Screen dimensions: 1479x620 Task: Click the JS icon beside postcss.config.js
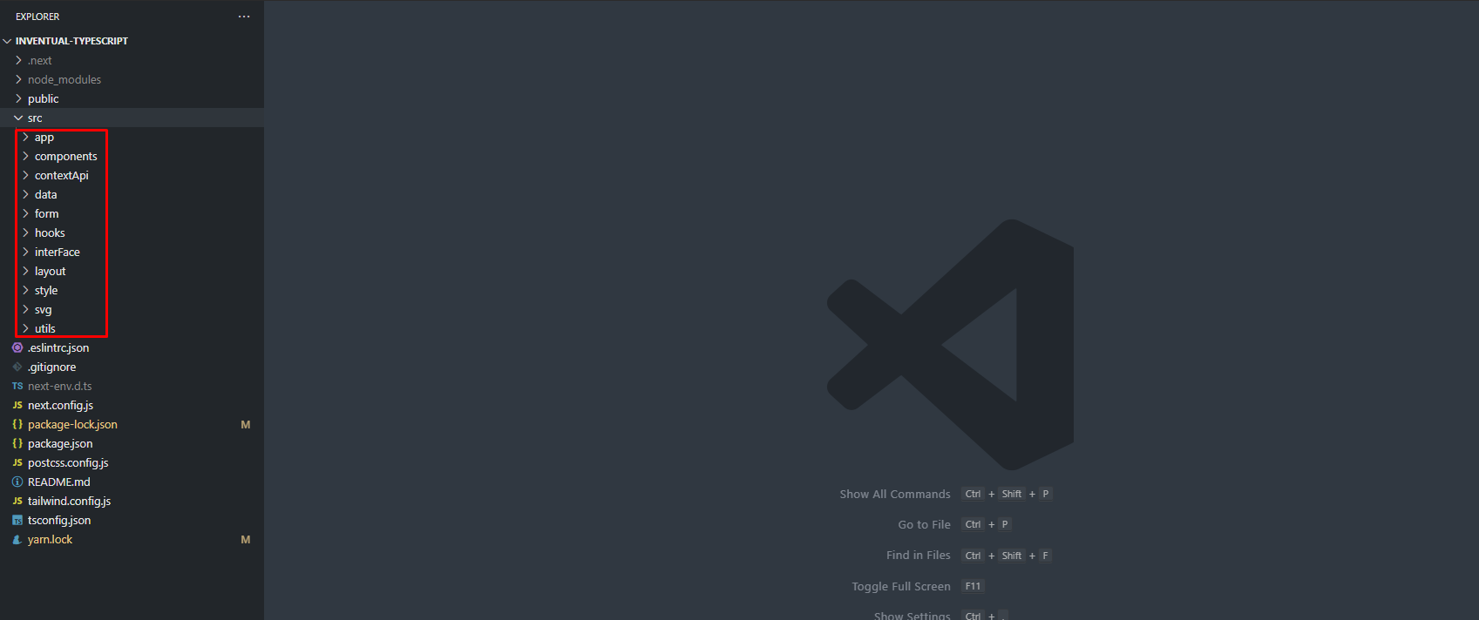[17, 462]
